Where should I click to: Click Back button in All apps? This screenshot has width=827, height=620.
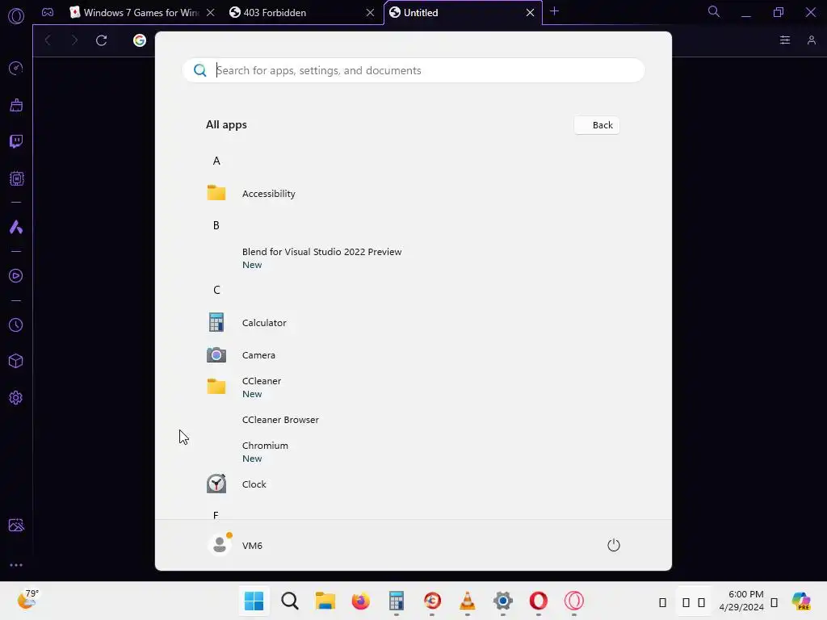(597, 125)
